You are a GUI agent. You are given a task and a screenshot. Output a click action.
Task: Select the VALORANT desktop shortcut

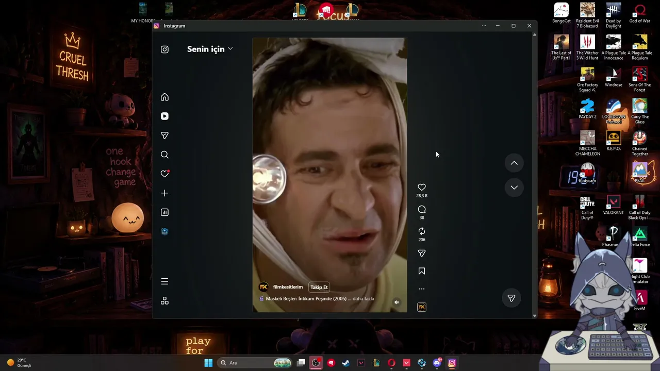click(x=614, y=205)
